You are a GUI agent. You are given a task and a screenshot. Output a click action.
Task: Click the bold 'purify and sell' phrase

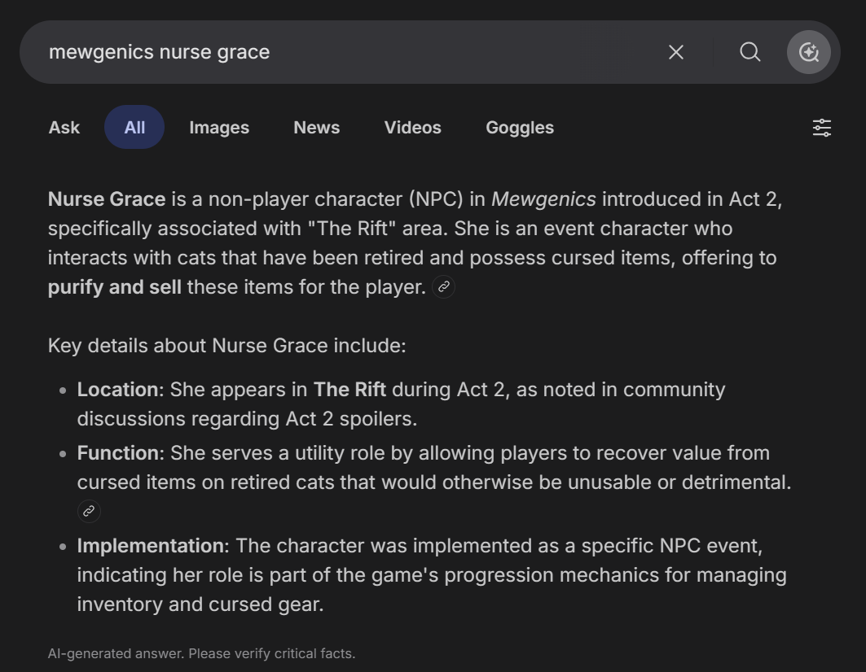pyautogui.click(x=114, y=287)
